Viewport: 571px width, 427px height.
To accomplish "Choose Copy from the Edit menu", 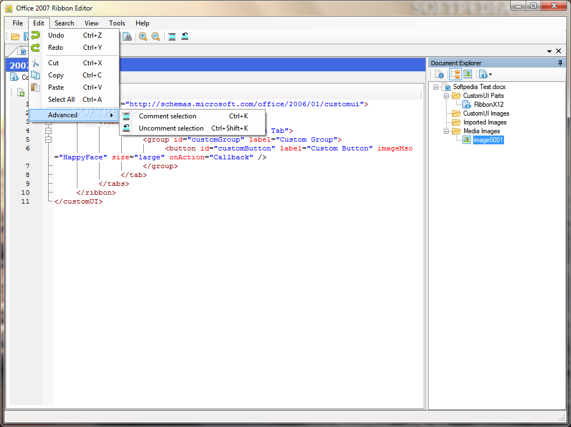I will [x=74, y=75].
